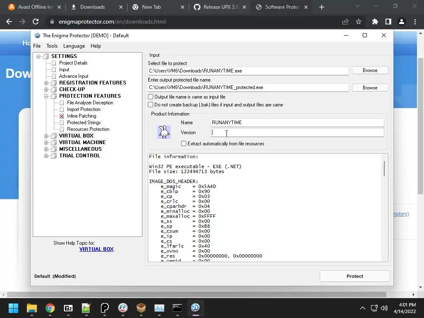
Task: Open the FFdec app in taskbar
Action: [123, 308]
